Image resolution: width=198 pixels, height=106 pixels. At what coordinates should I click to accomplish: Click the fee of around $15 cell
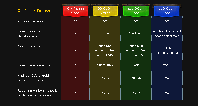coord(105,50)
